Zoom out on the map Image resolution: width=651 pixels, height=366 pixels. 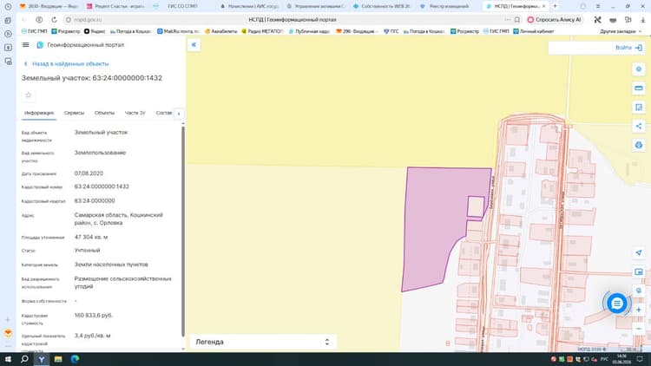639,329
